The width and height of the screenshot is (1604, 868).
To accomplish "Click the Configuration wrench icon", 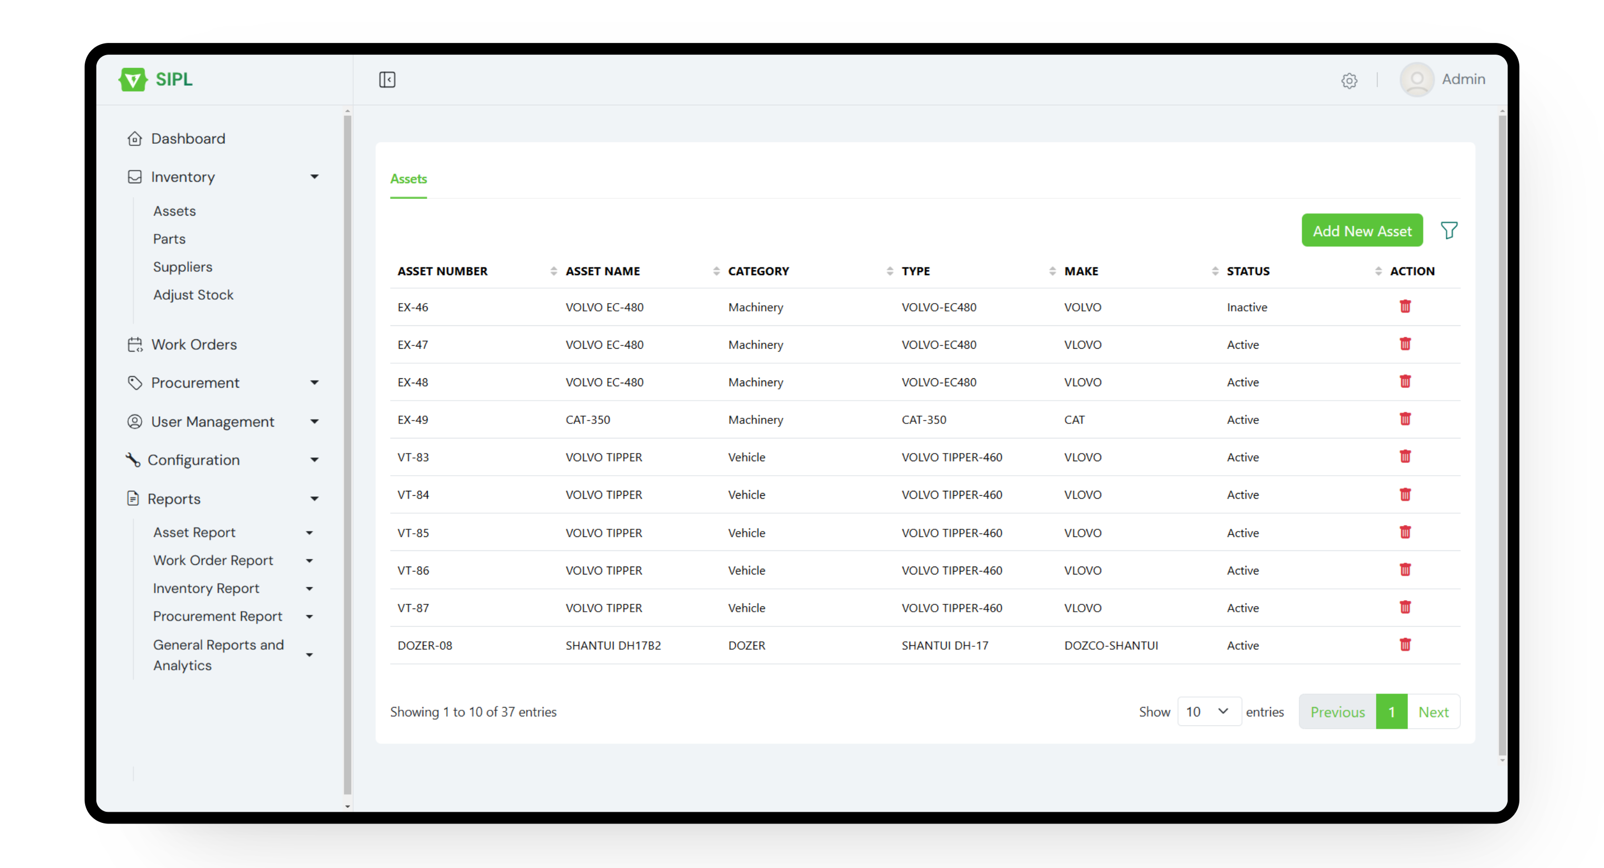I will point(134,460).
